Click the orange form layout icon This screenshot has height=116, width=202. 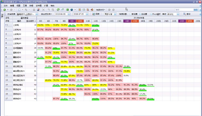click(x=80, y=10)
